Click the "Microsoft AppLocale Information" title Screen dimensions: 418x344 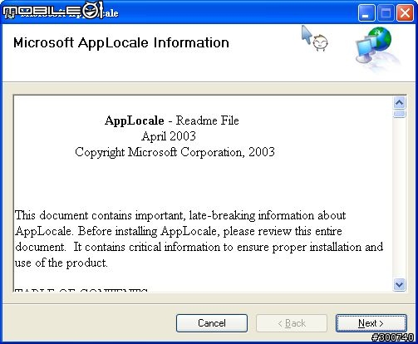pos(121,43)
